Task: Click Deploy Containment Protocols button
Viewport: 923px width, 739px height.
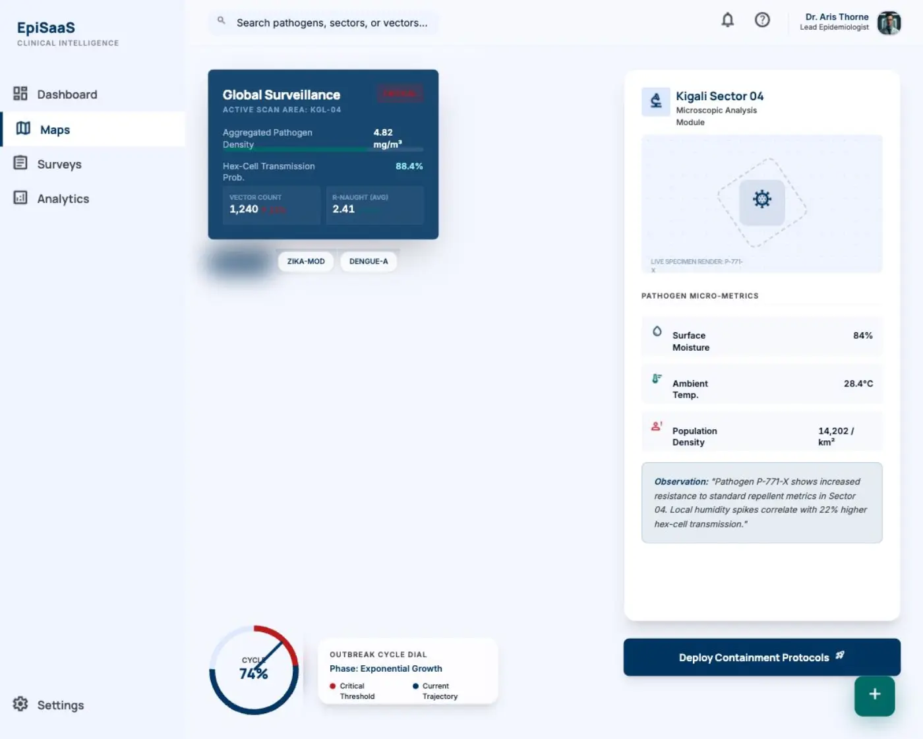Action: click(x=761, y=657)
